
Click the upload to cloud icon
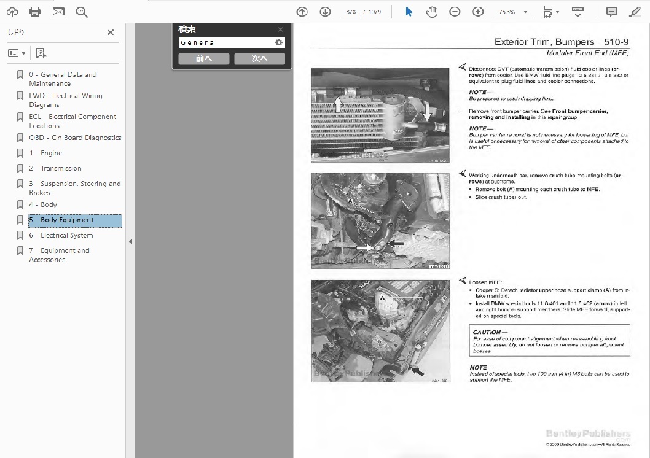[x=12, y=12]
